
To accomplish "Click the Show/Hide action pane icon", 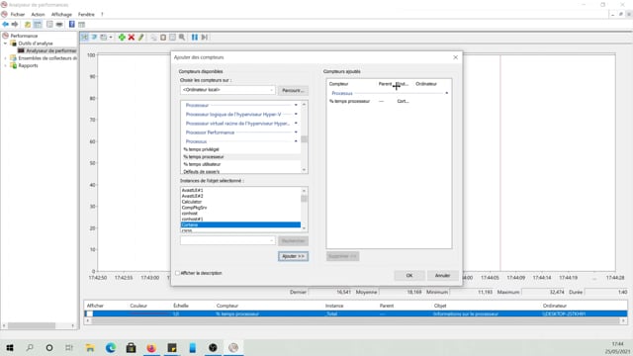I will pyautogui.click(x=81, y=24).
